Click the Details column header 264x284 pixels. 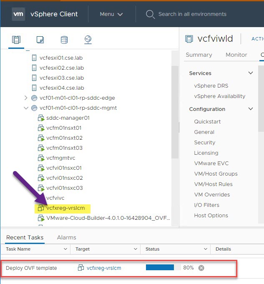coord(223,249)
